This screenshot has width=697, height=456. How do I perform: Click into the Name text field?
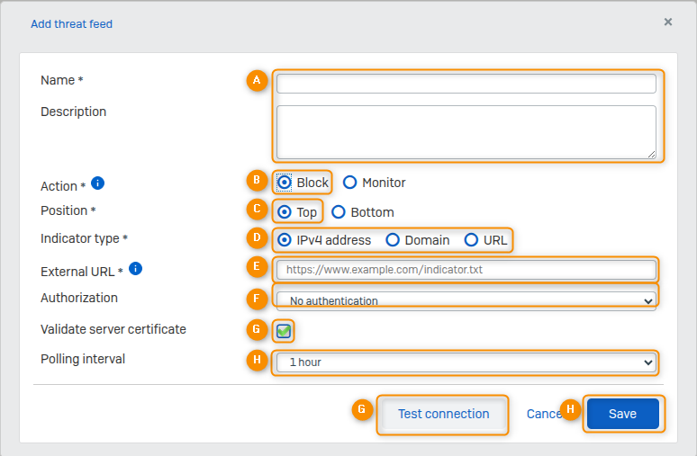coord(466,84)
